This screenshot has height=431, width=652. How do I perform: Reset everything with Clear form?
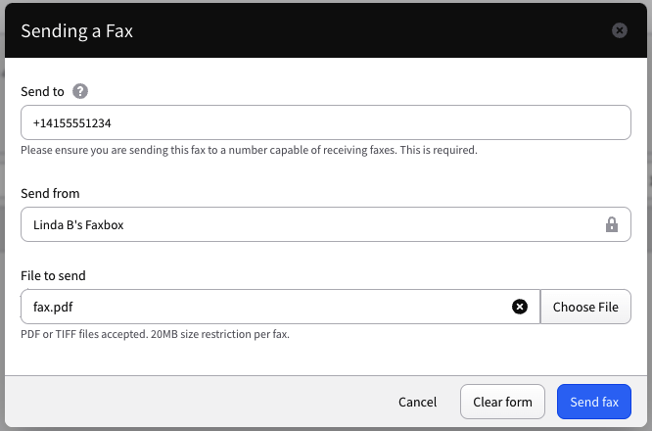pos(502,402)
